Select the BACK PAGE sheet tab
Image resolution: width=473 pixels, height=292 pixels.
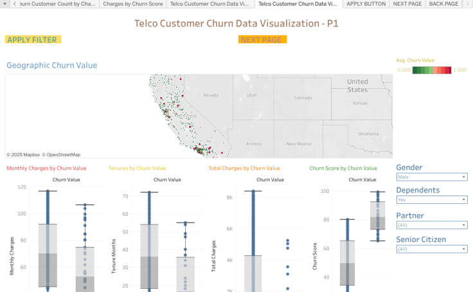pyautogui.click(x=443, y=4)
